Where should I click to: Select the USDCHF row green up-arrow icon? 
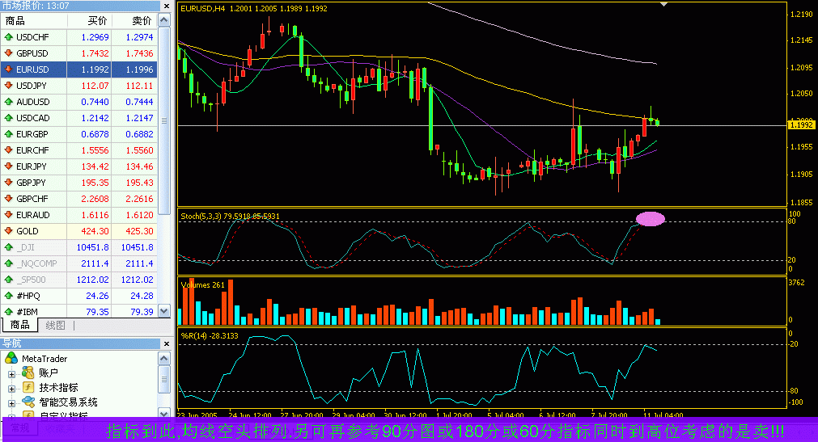8,37
